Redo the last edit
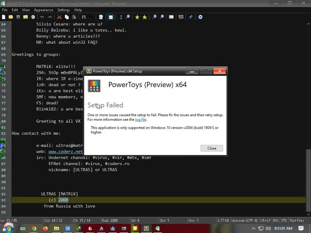The width and height of the screenshot is (311, 233). tap(50, 17)
